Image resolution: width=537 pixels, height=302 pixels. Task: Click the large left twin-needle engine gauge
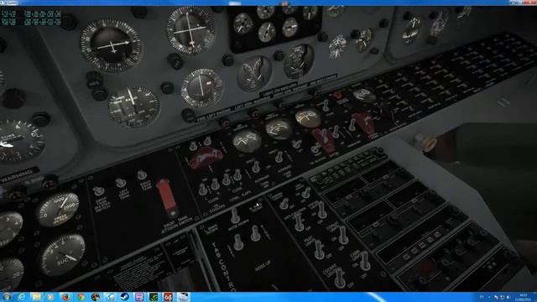pos(254,73)
